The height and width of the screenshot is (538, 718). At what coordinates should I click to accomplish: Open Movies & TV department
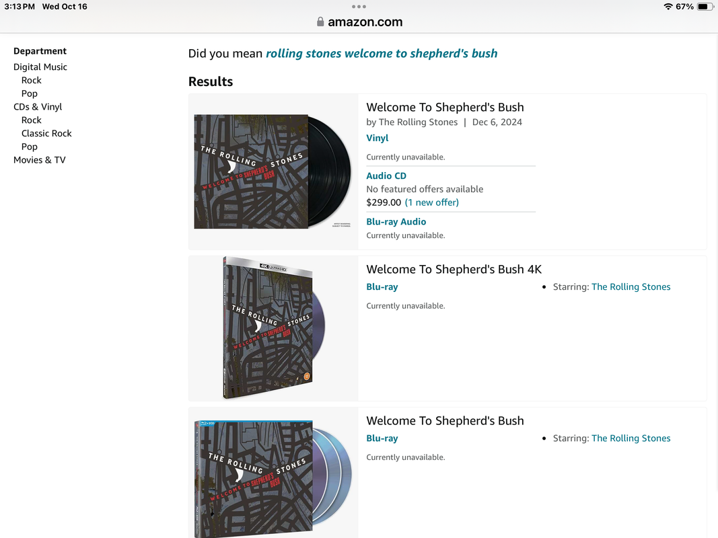[40, 159]
